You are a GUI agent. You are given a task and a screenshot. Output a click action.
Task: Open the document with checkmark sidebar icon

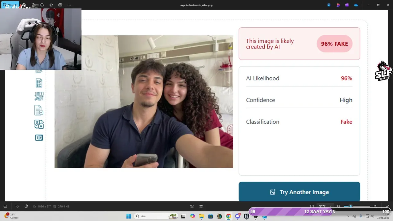[x=39, y=110]
